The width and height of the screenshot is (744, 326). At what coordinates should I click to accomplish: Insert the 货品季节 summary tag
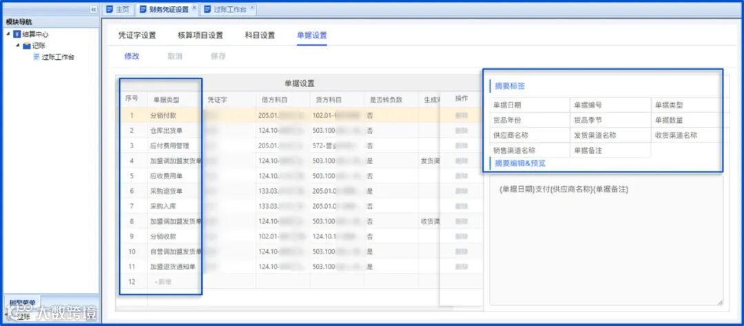click(610, 120)
